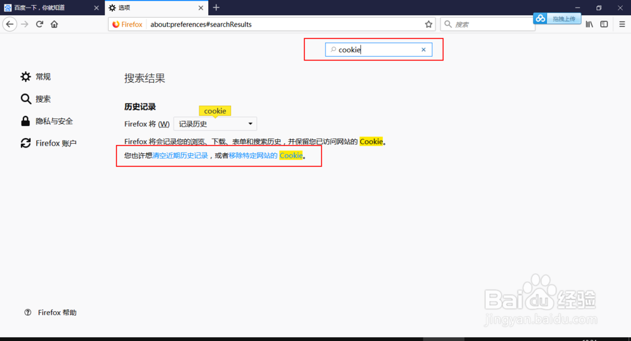Screen dimensions: 631x341
Task: Focus the preferences search field containing cookie
Action: point(379,49)
